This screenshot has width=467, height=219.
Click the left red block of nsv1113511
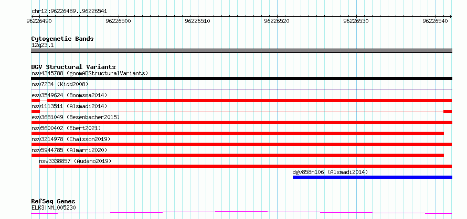[x=36, y=111]
